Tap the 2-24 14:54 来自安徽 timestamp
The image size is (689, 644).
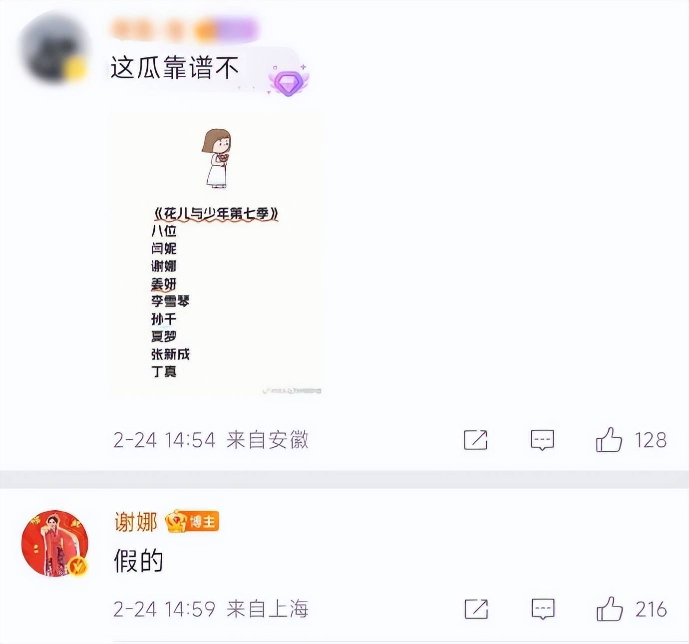(x=211, y=440)
